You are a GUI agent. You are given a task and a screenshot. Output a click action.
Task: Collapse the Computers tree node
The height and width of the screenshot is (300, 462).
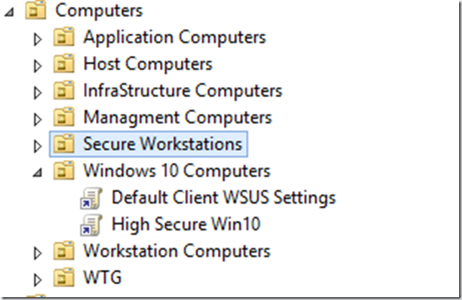click(10, 11)
